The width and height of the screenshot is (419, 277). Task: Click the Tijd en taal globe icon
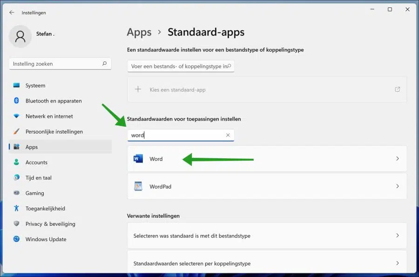click(16, 178)
